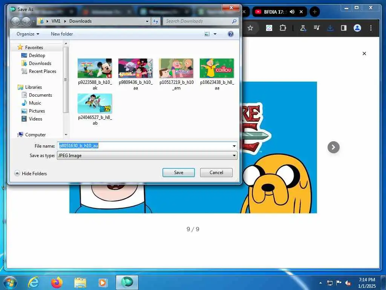Click the refresh icon beside the address bar
The width and height of the screenshot is (386, 290).
pos(156,22)
